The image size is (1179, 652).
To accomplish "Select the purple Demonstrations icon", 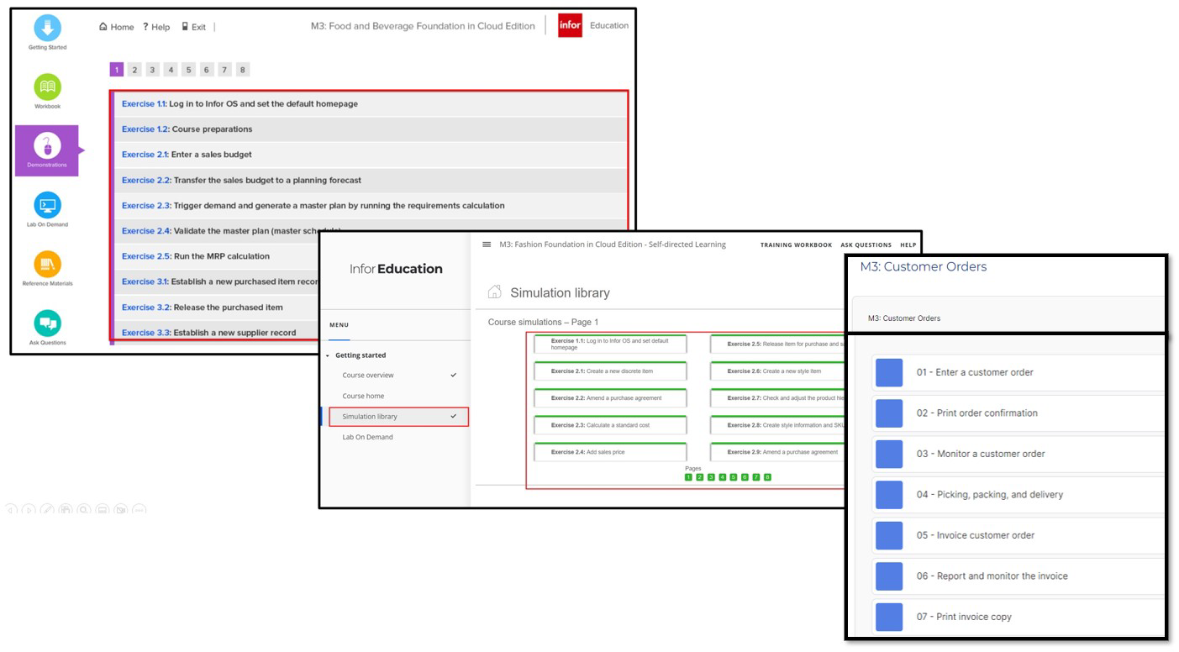I will click(47, 147).
